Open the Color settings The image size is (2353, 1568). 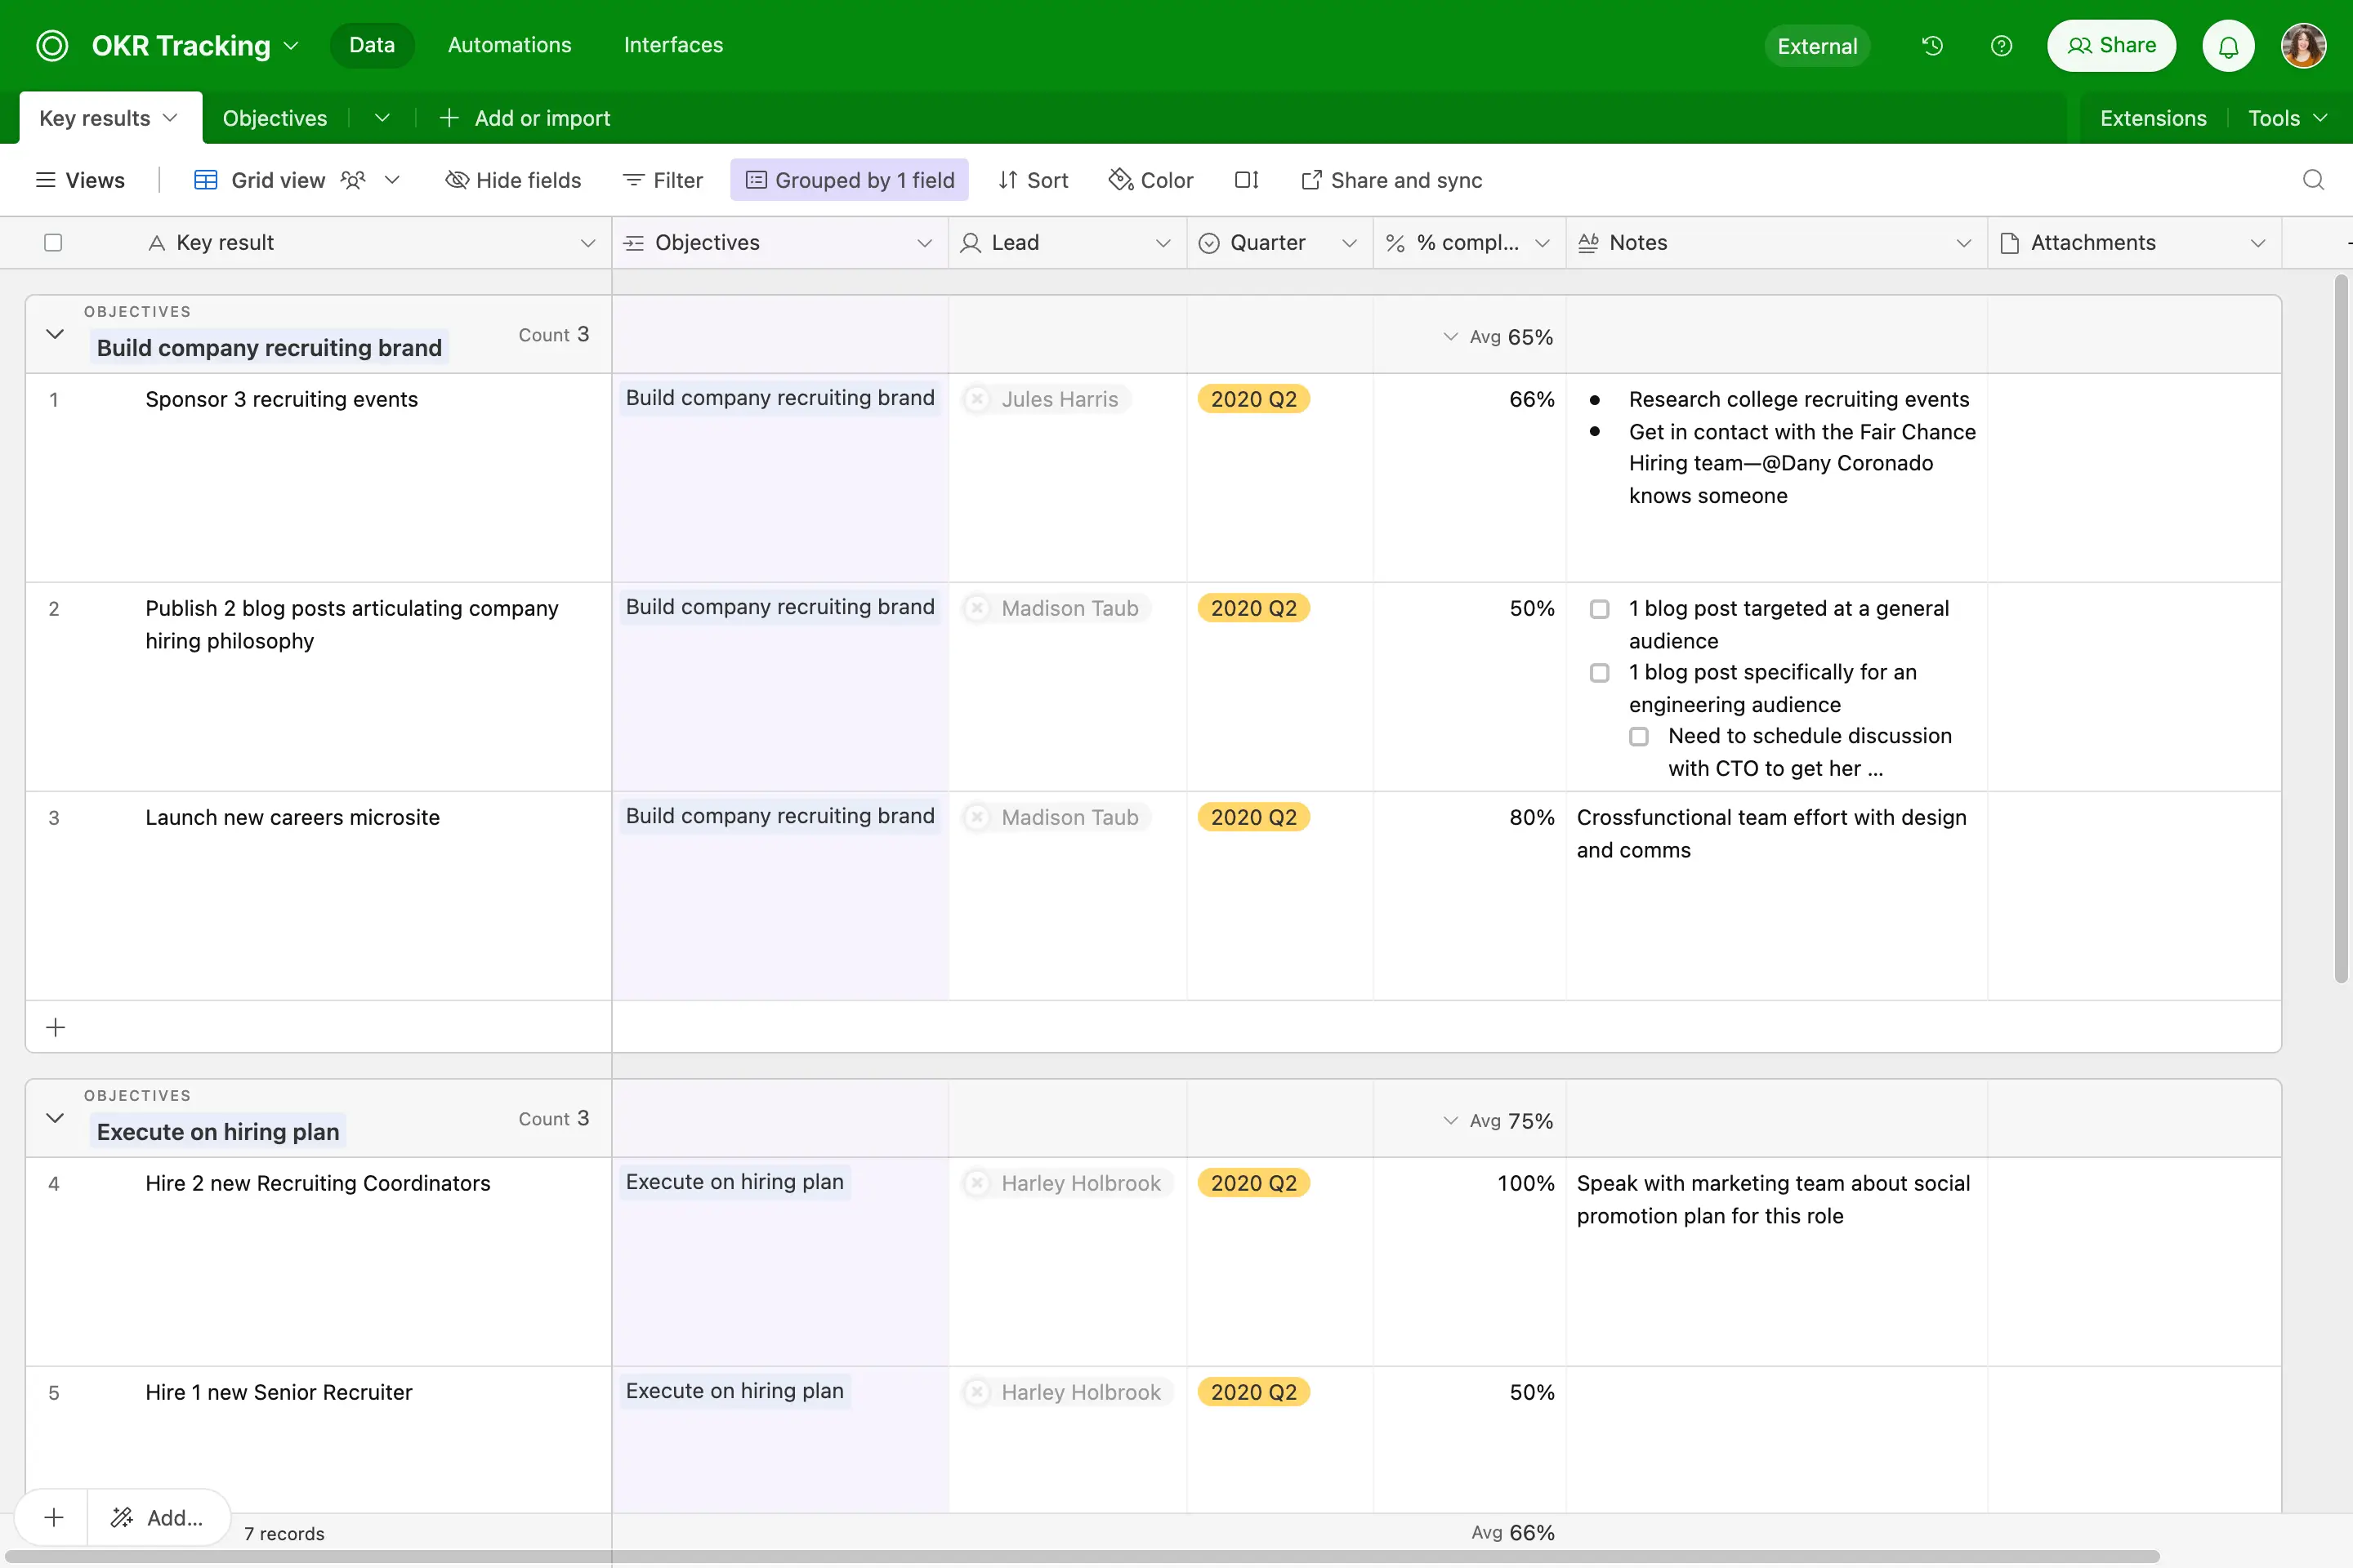1150,180
